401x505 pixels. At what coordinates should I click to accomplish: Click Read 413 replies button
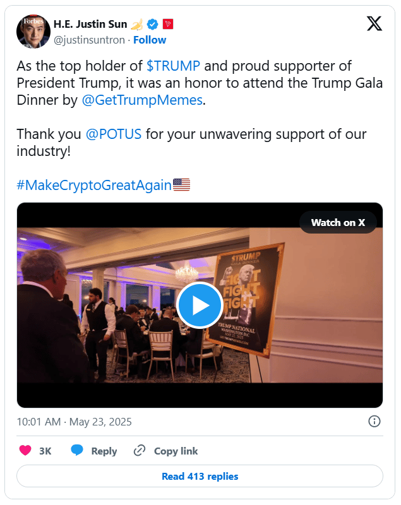pos(200,476)
